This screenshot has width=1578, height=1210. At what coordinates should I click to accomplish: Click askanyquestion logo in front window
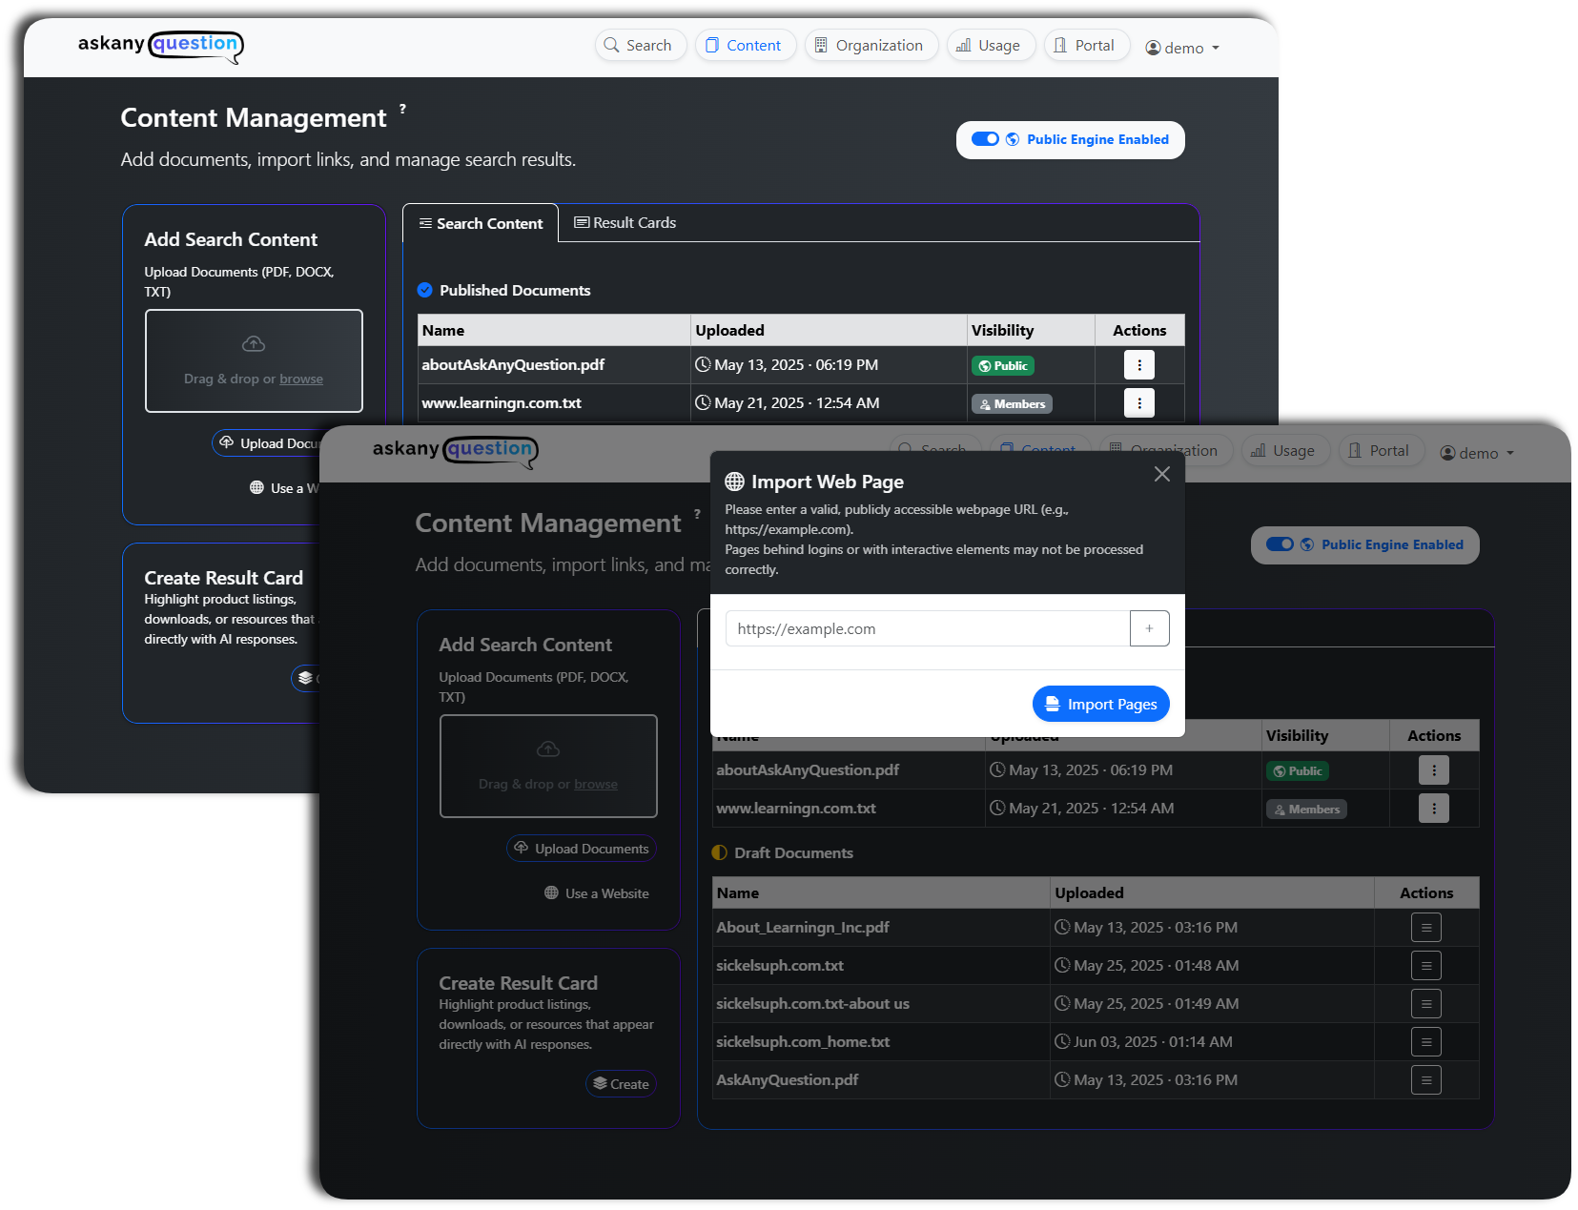(x=456, y=450)
